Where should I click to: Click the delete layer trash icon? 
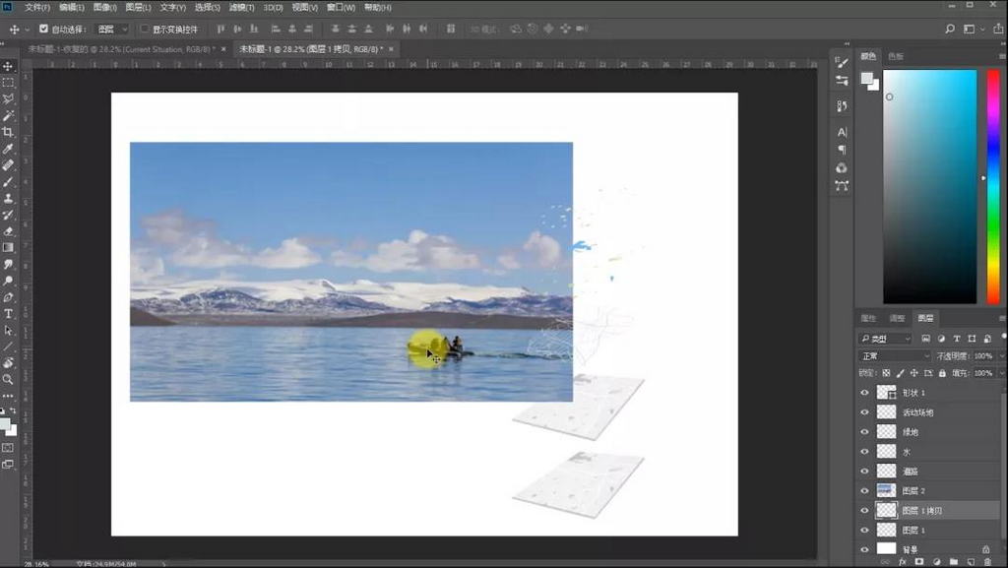tap(987, 561)
